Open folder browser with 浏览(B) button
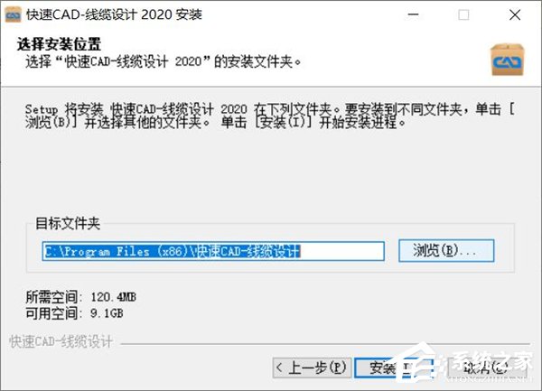The image size is (542, 391). click(446, 250)
